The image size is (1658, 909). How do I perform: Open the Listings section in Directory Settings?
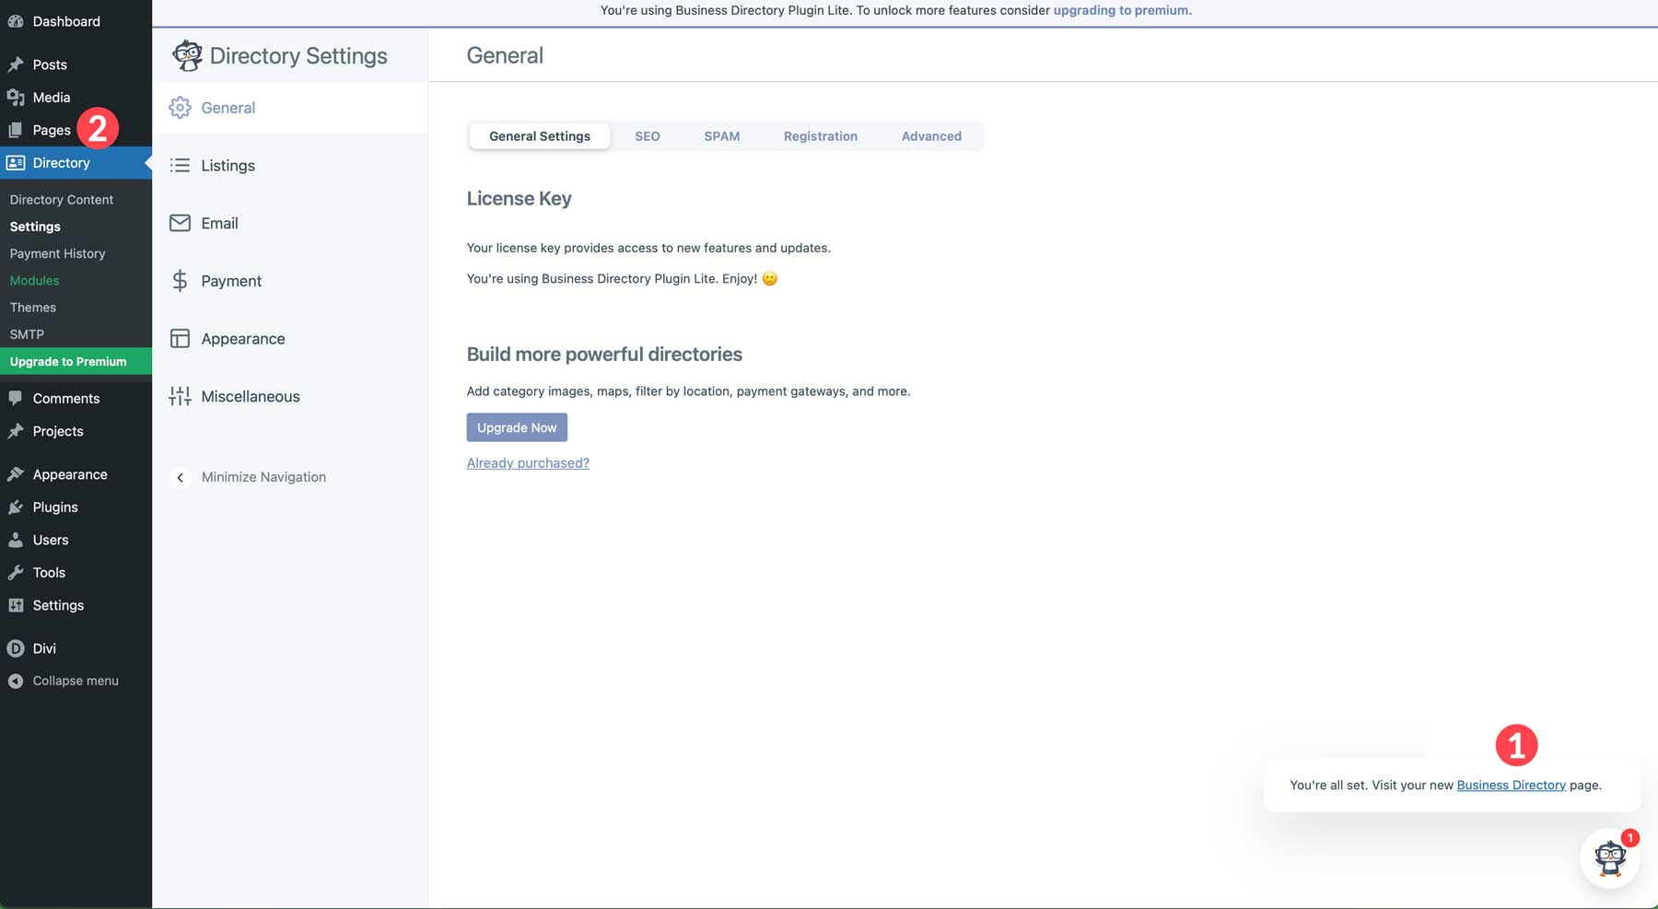pyautogui.click(x=181, y=165)
